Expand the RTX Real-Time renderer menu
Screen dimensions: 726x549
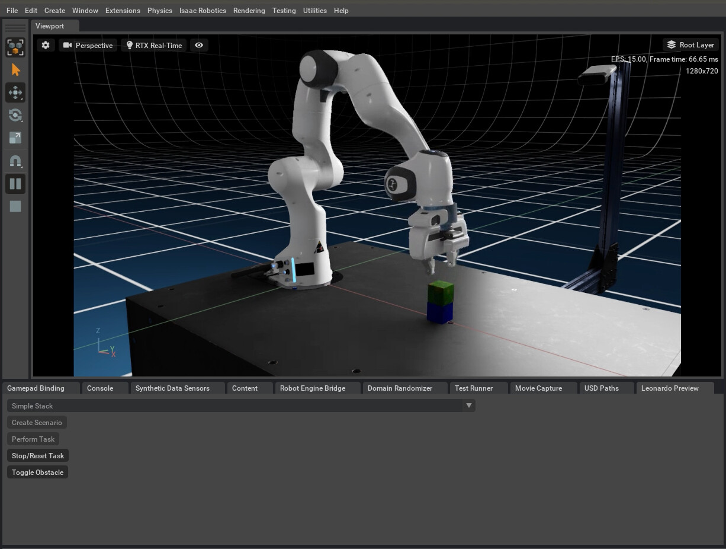153,45
